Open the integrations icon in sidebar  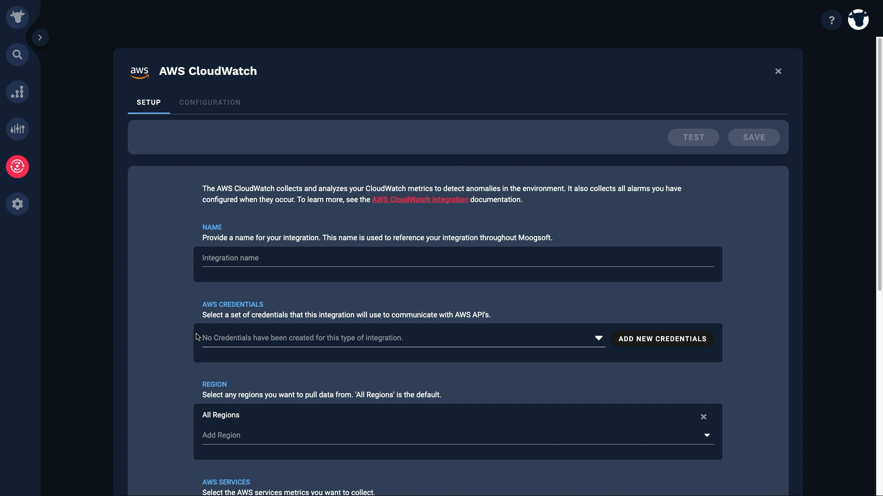(x=17, y=166)
